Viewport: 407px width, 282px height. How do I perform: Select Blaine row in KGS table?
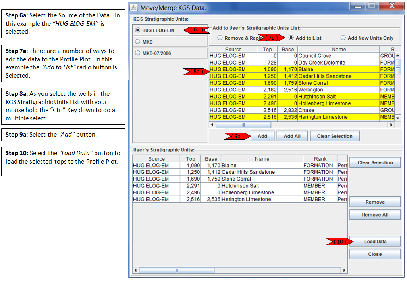click(x=302, y=69)
